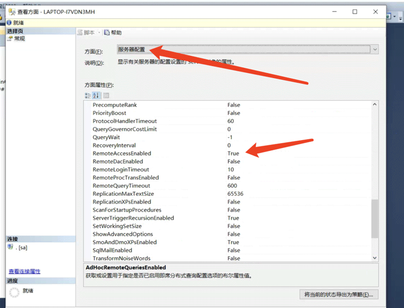
Task: Click the Alphabetical sort icon
Action: 96,96
